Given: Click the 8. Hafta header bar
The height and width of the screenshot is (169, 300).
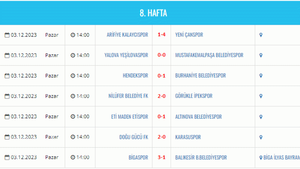Looking at the screenshot, I should (x=150, y=13).
